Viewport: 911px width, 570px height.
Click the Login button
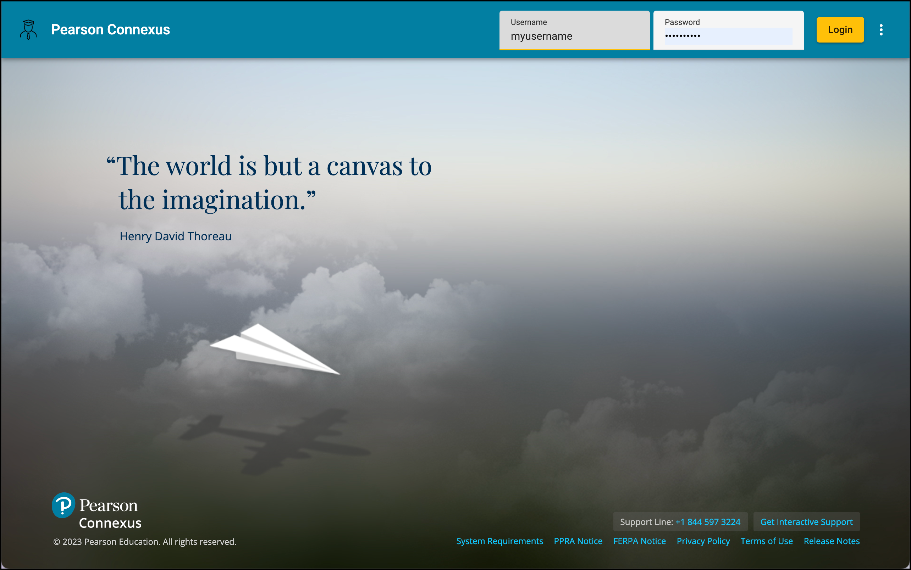tap(840, 30)
